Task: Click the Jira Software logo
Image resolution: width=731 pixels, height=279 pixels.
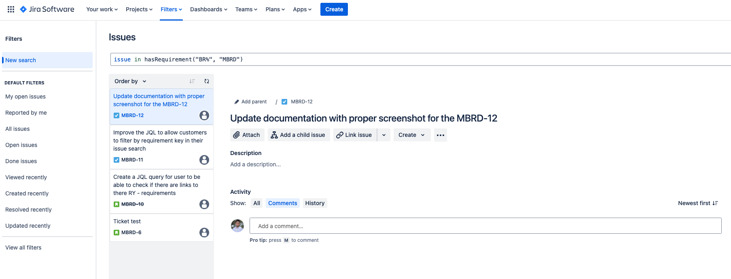Action: coord(47,9)
